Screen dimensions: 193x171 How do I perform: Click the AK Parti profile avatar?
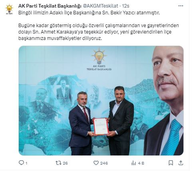click(9, 9)
